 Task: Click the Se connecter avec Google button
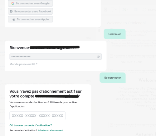(30, 3)
